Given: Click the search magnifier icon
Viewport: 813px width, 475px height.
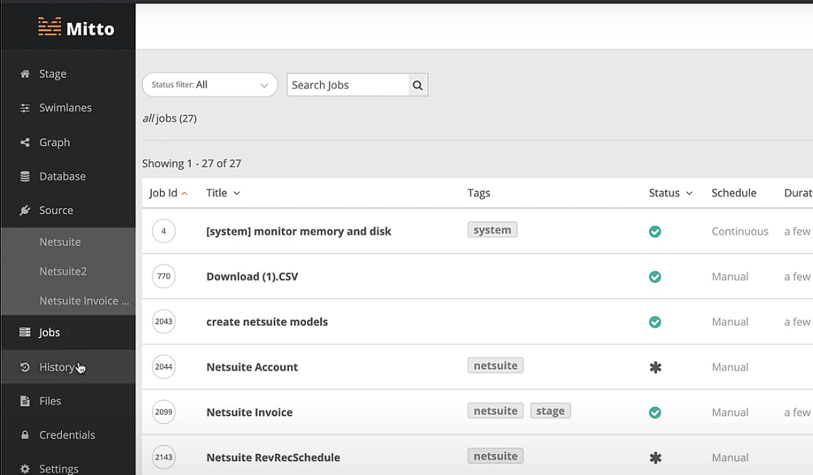Looking at the screenshot, I should point(417,84).
